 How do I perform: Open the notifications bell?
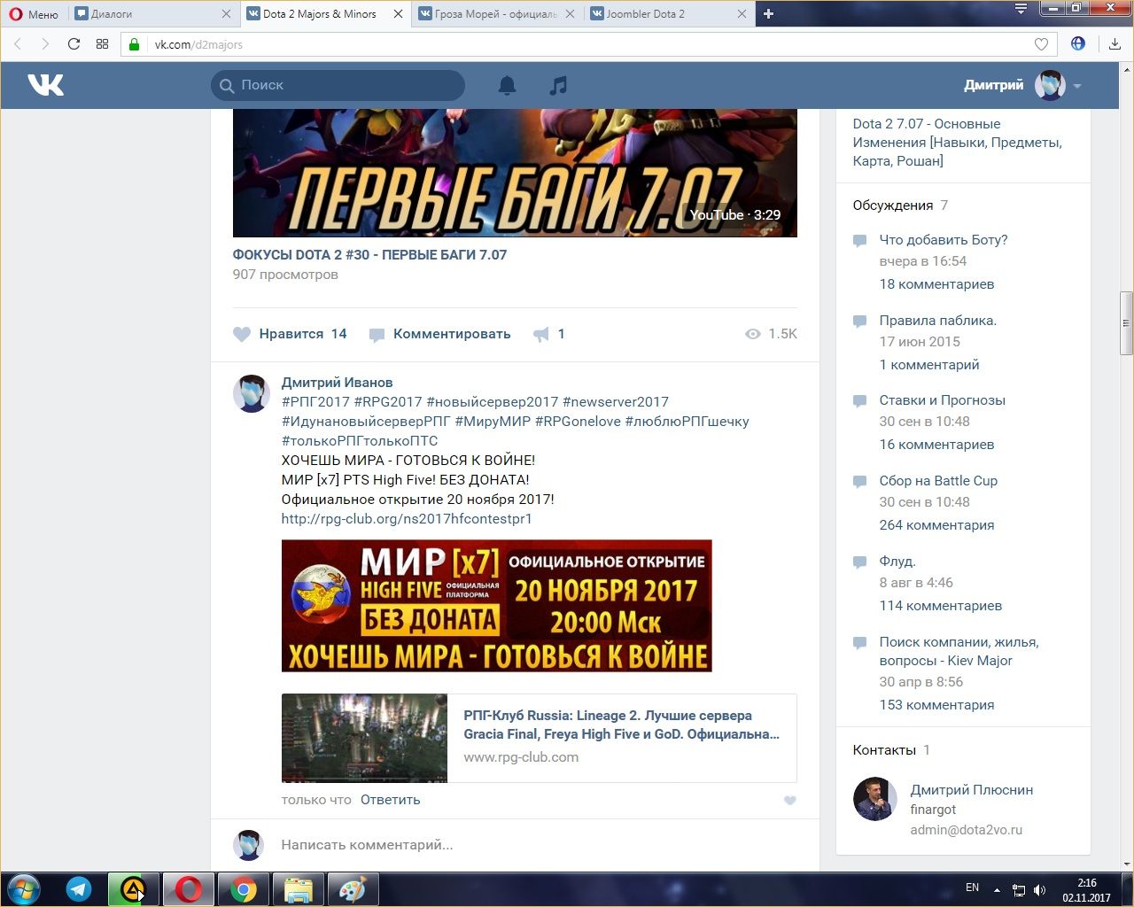pyautogui.click(x=507, y=85)
